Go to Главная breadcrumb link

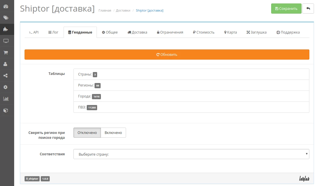pos(105,10)
